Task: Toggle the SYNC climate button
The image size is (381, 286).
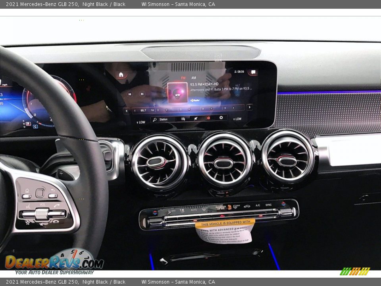Action: point(268,205)
